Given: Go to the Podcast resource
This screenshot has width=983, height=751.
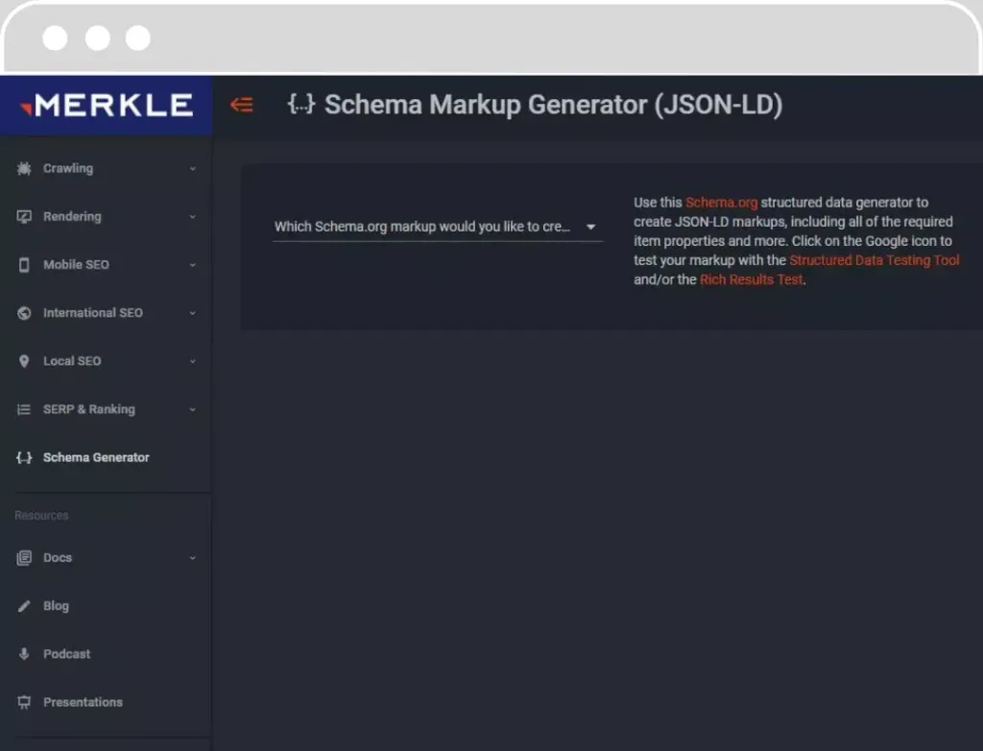Looking at the screenshot, I should pos(106,654).
